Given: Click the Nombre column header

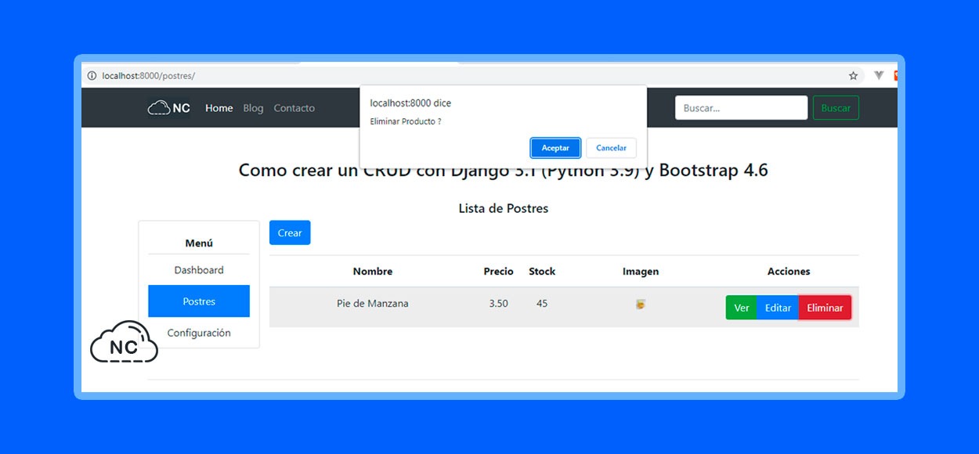Looking at the screenshot, I should point(373,272).
